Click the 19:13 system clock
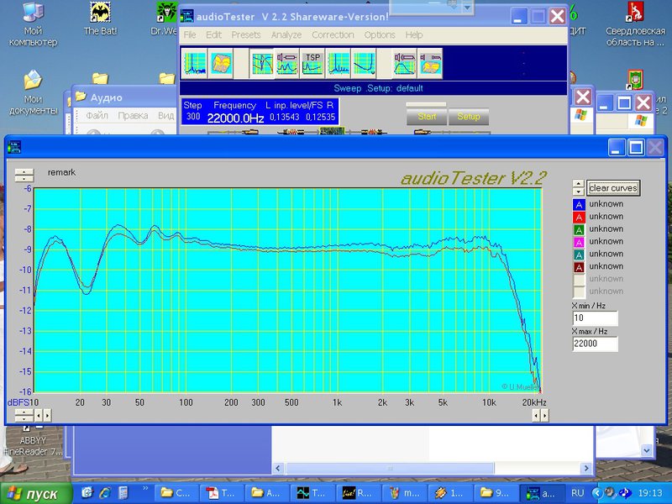Screen dimensions: 672x504 [650, 493]
